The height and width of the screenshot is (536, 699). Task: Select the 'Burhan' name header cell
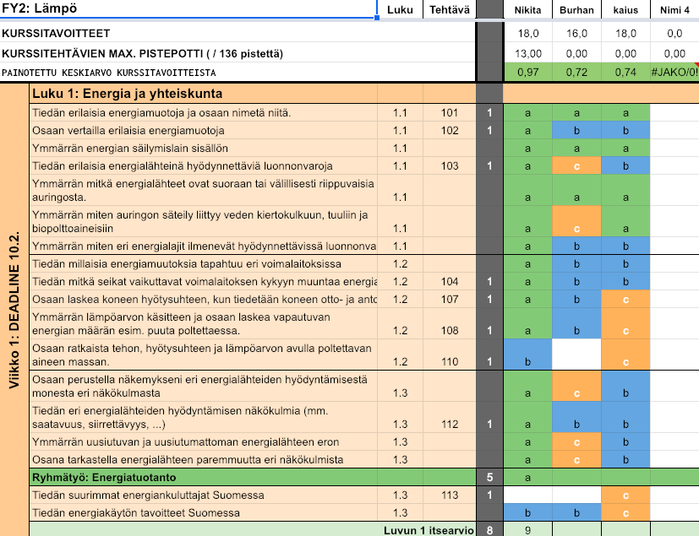coord(576,10)
